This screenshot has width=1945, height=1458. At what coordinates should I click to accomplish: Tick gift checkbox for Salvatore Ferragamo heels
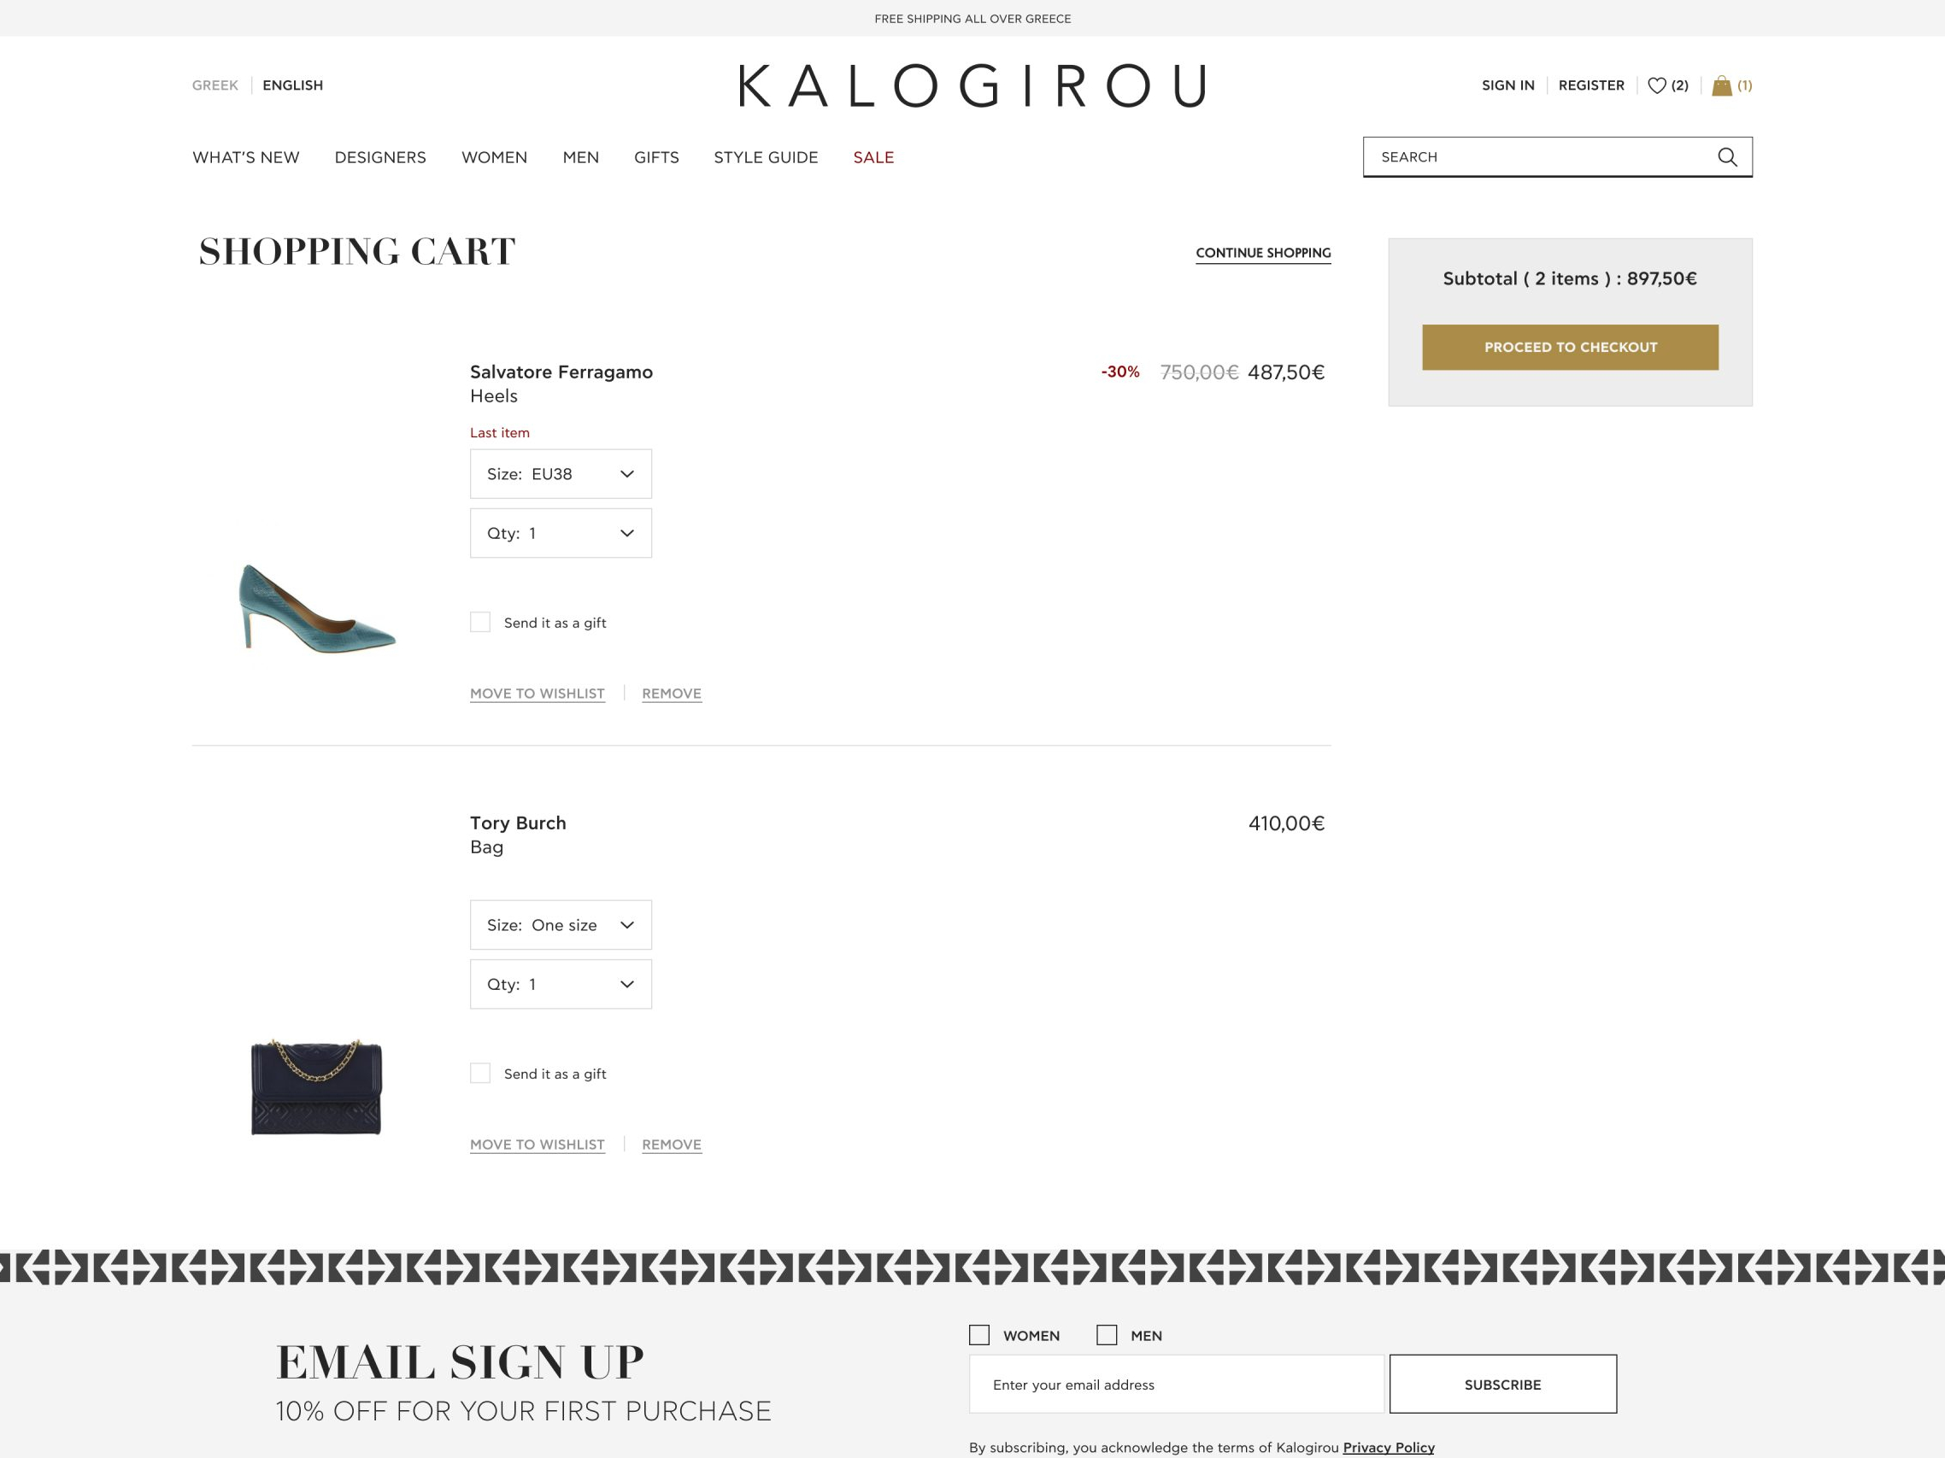(480, 622)
